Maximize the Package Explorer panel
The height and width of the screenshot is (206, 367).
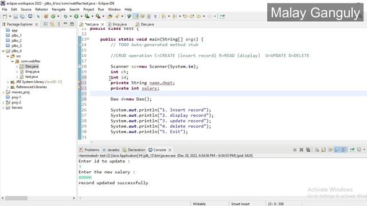coord(72,24)
